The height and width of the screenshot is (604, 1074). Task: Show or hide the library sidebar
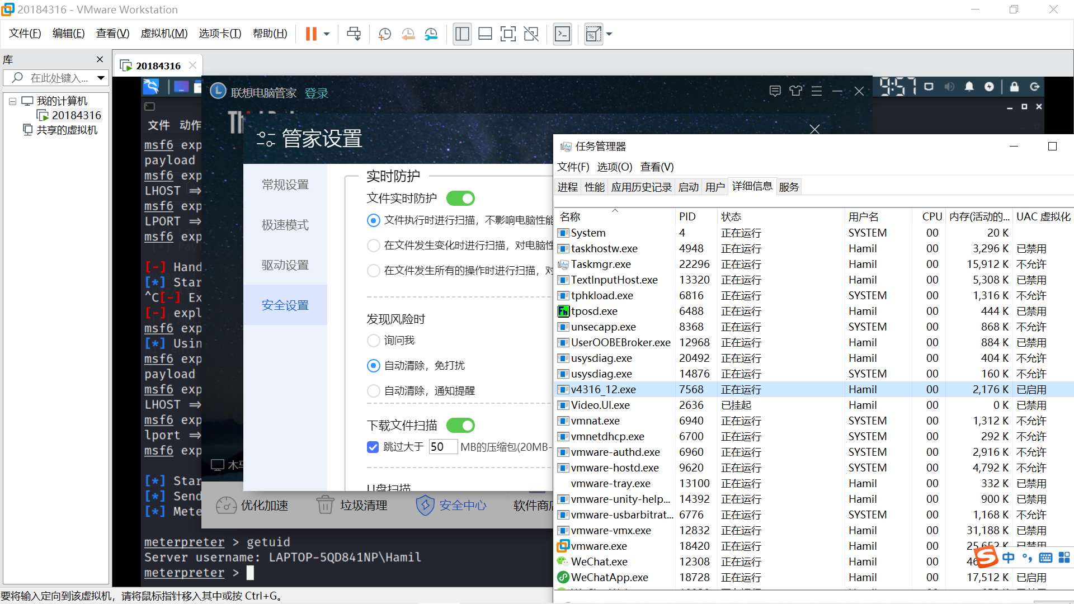point(462,34)
